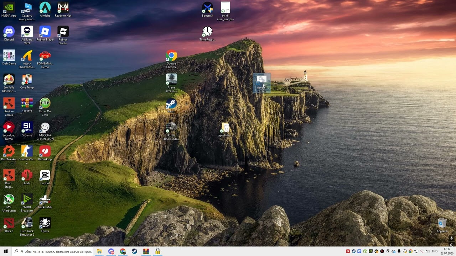Viewport: 456px width, 256px height.
Task: Open WinRAR from the taskbar
Action: pyautogui.click(x=146, y=251)
